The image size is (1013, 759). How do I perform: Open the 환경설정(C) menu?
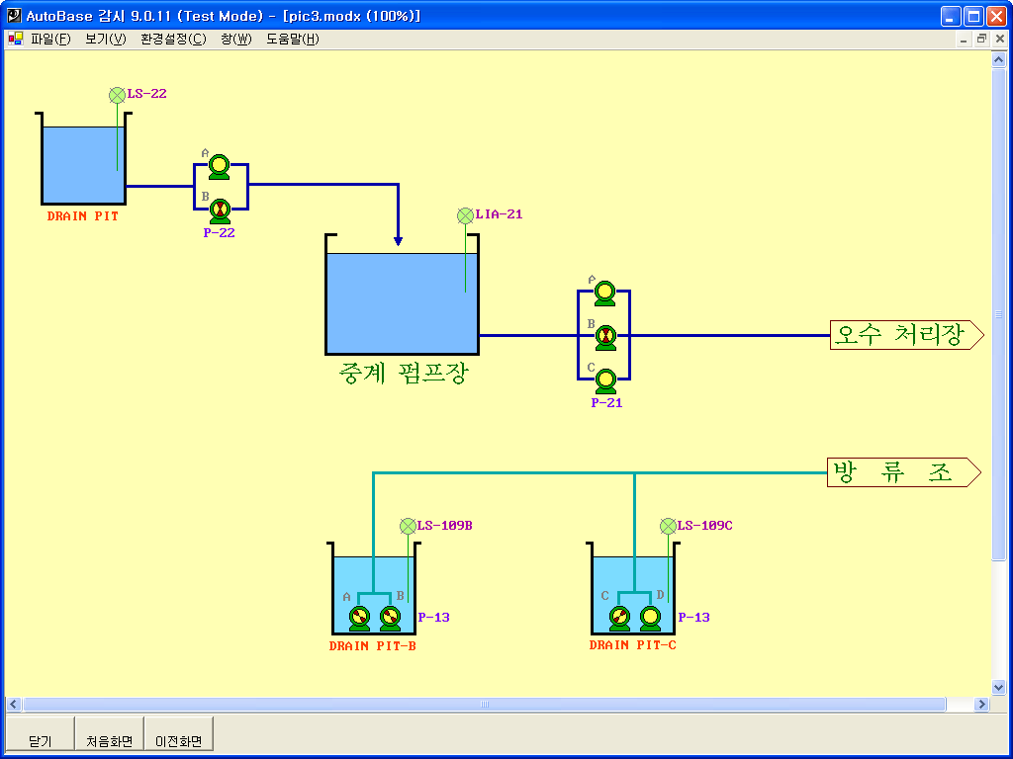173,40
